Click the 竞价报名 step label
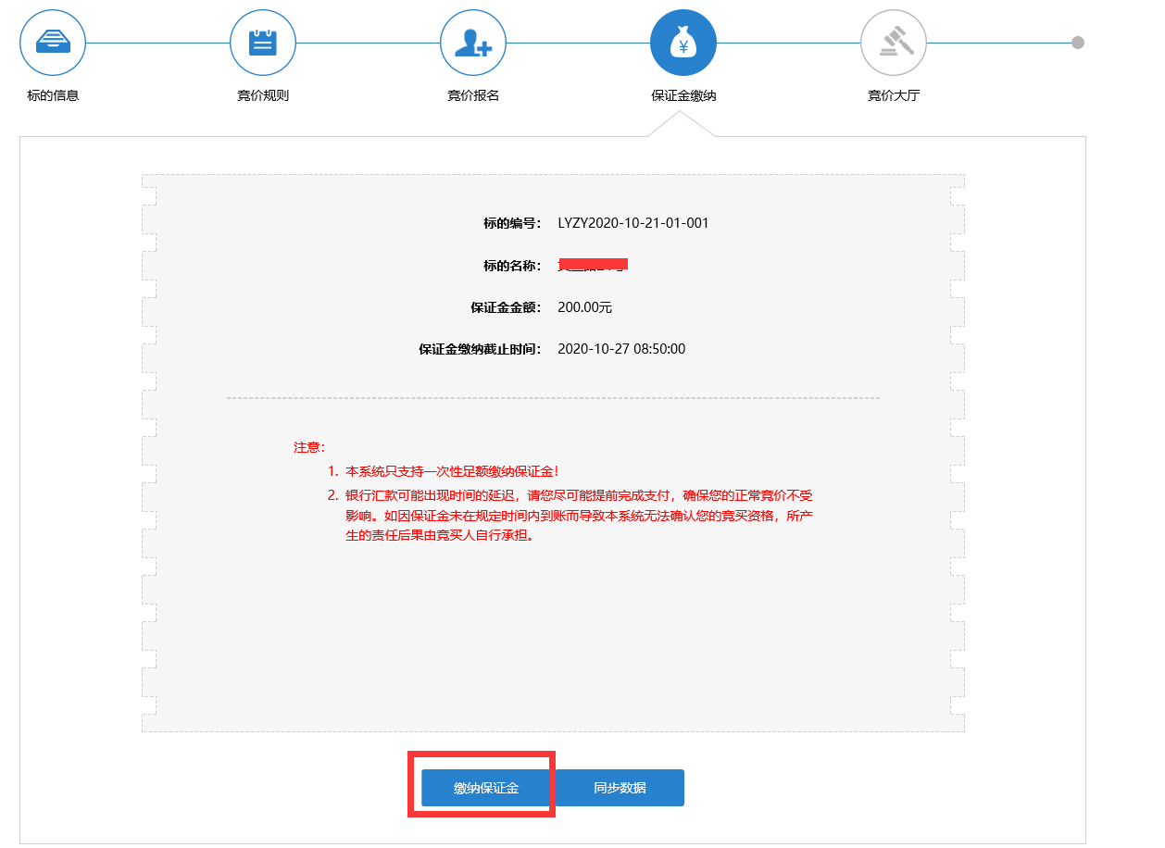The image size is (1165, 848). [473, 95]
